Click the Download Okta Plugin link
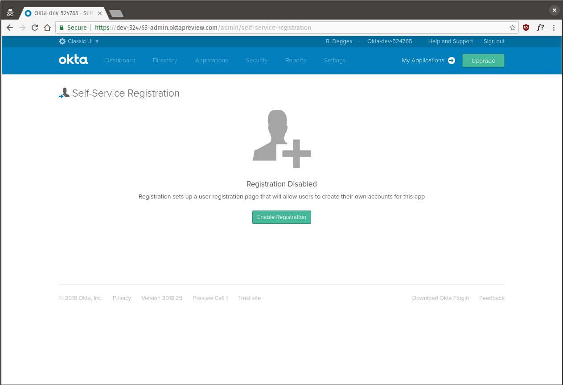This screenshot has height=385, width=563. click(x=440, y=298)
